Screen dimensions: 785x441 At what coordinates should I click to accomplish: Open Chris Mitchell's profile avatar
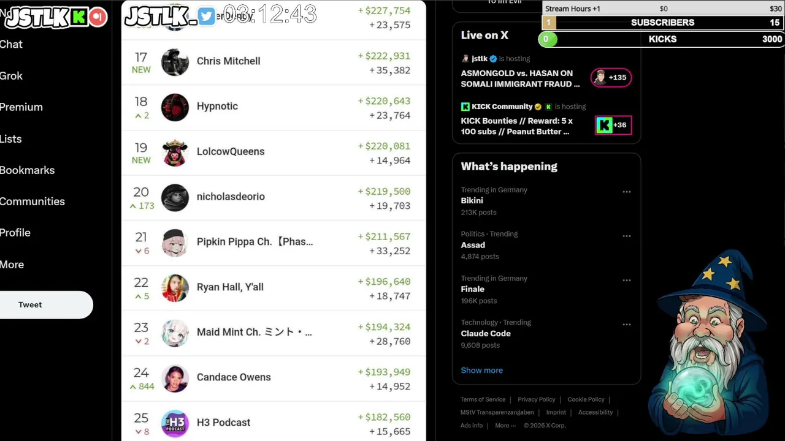[x=175, y=61]
